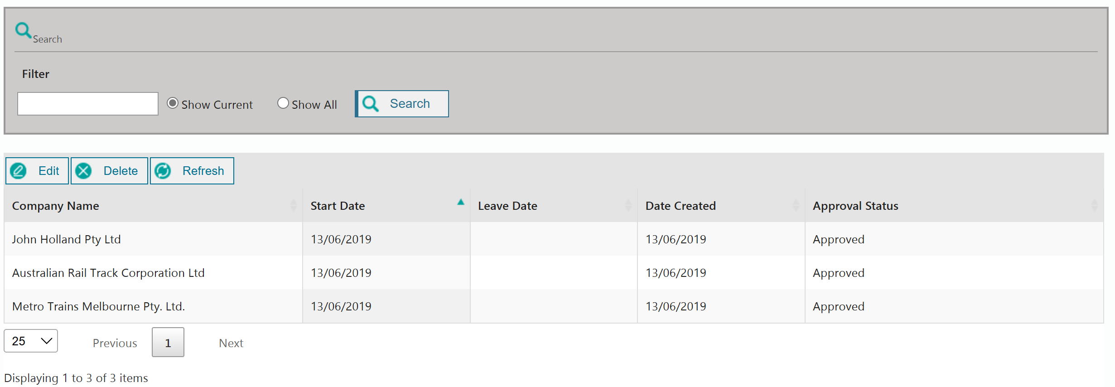Viewport: 1115px width, 387px height.
Task: Sort table by Approval Status header
Action: [855, 206]
